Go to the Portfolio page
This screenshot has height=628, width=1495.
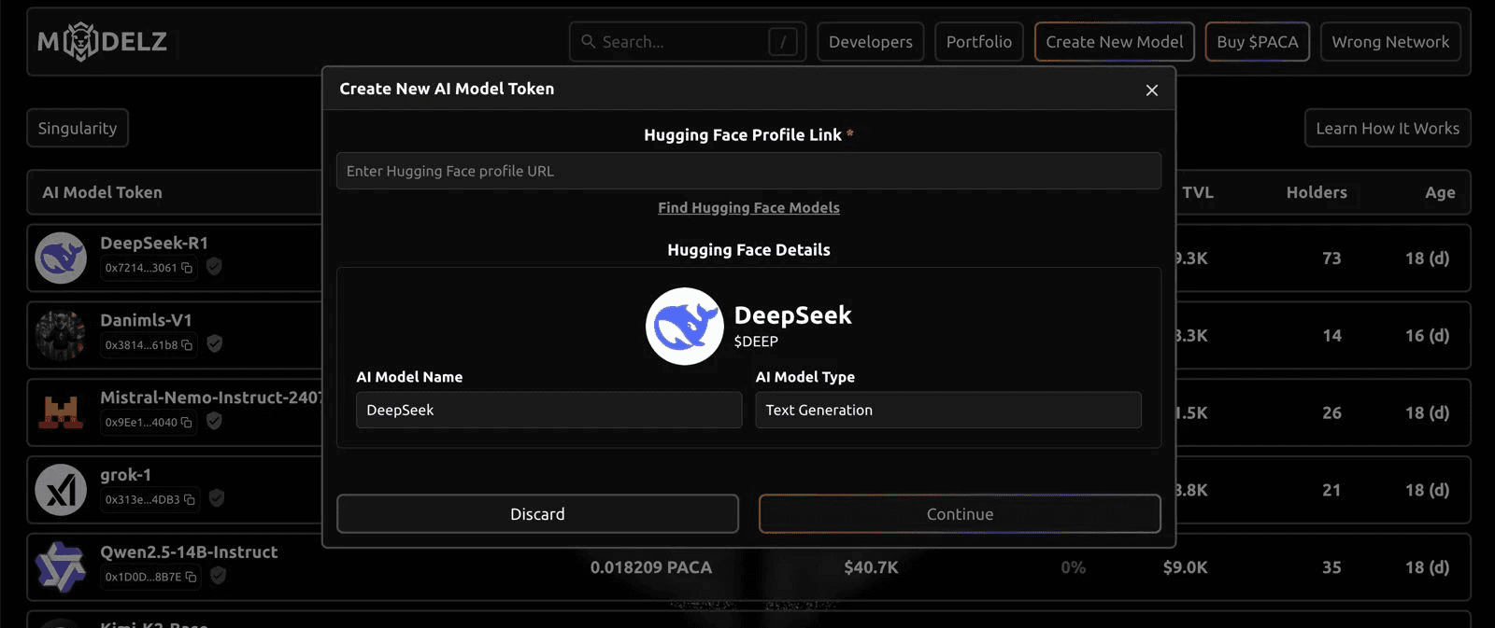click(x=979, y=42)
